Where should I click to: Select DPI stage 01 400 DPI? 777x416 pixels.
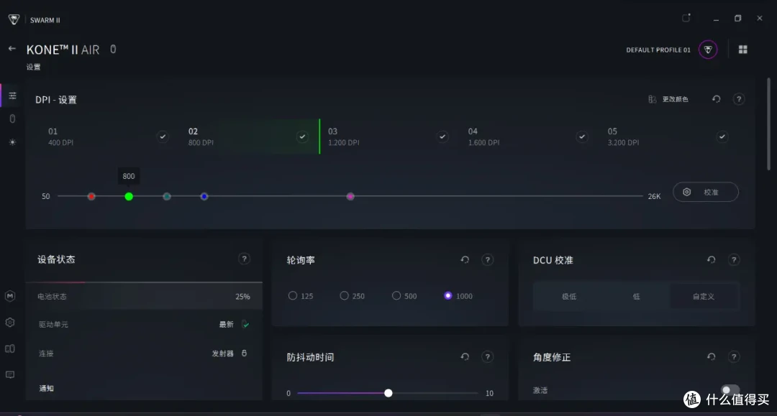109,137
